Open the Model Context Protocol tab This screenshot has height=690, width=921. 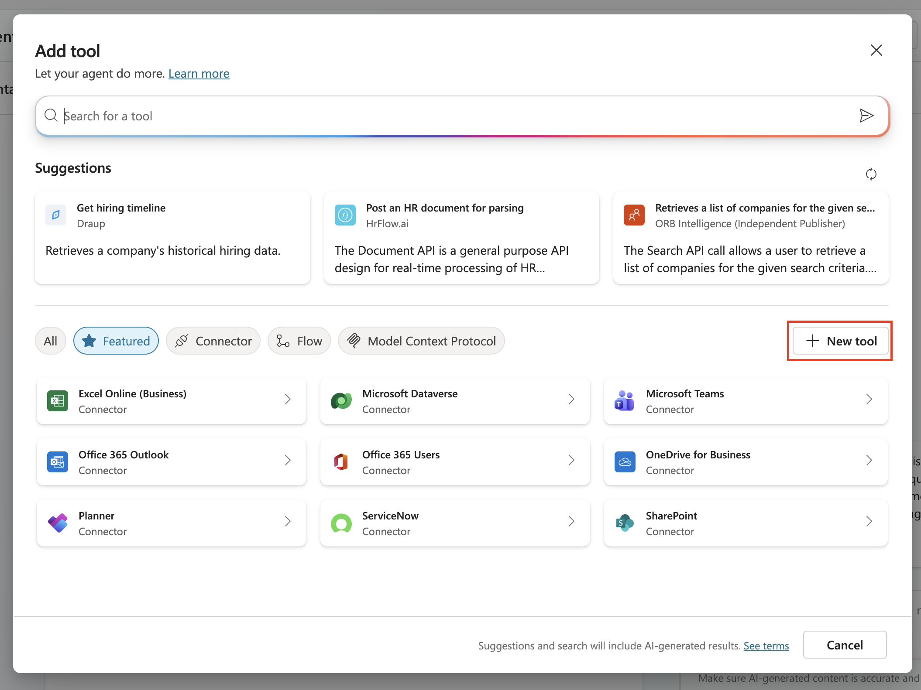pos(420,341)
